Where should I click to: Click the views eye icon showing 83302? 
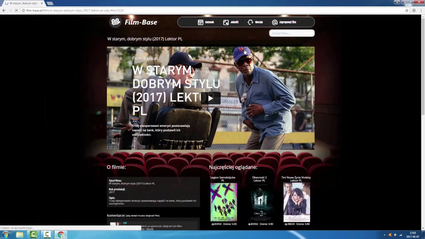(x=249, y=224)
